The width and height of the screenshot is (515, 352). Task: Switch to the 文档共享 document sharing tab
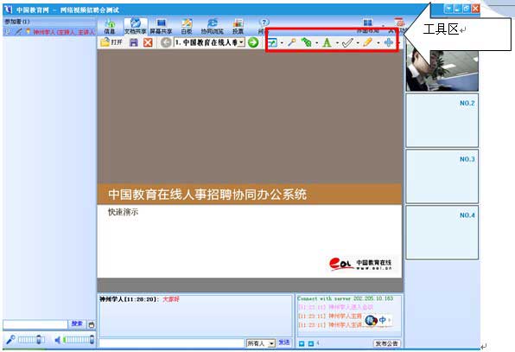point(136,27)
